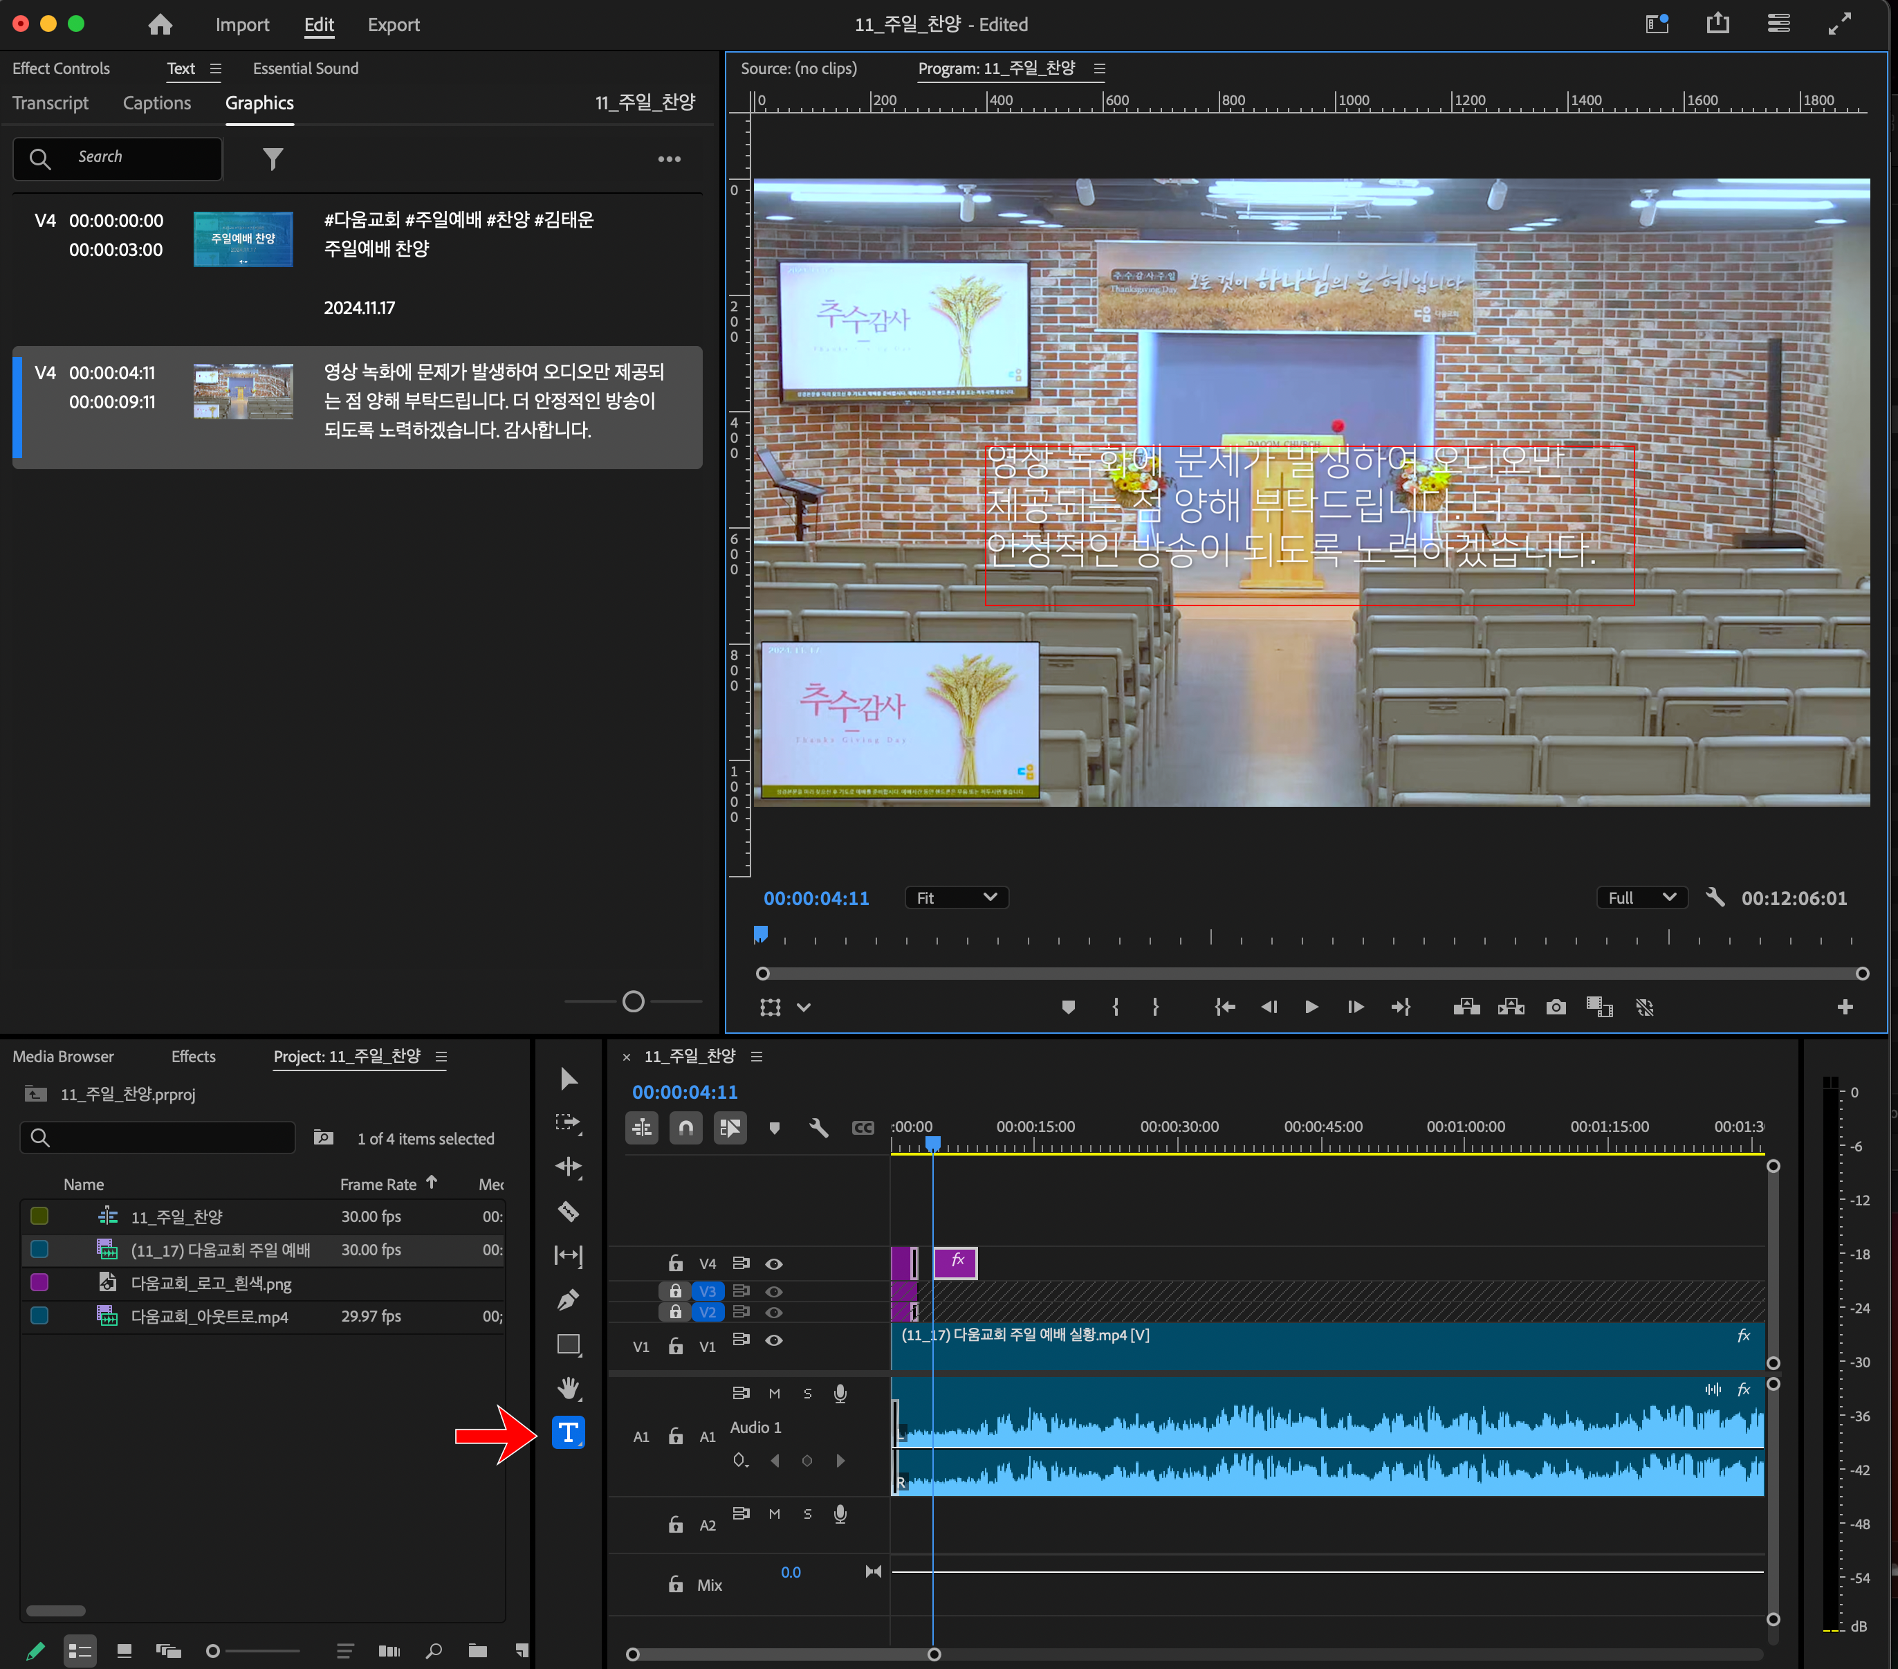Open the Effects panel tab

click(193, 1056)
